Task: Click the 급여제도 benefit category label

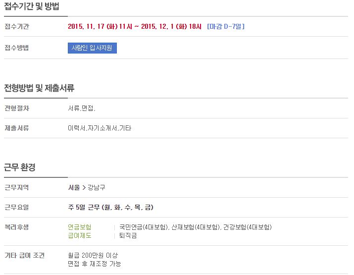Action: 80,235
